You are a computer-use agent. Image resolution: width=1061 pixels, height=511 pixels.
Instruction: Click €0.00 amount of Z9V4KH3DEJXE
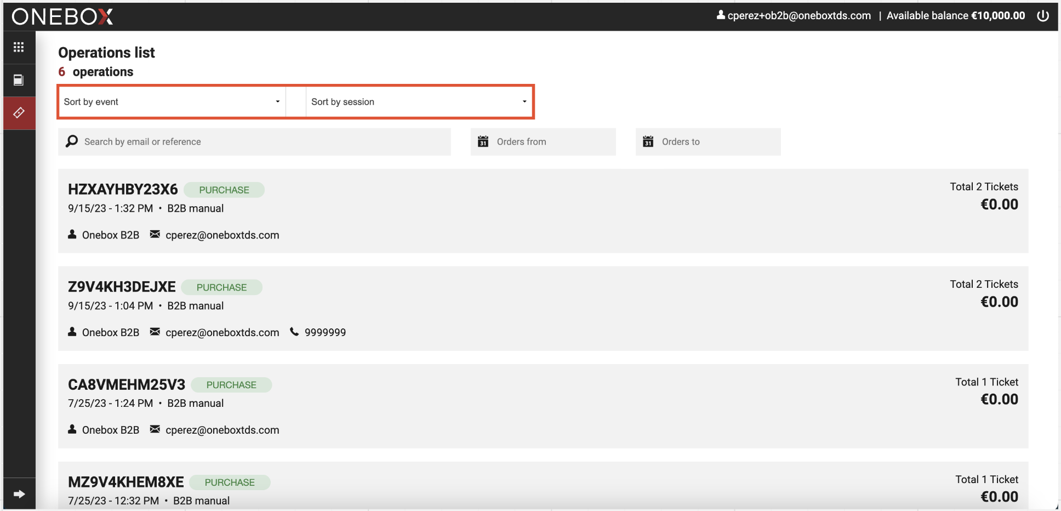tap(1000, 302)
